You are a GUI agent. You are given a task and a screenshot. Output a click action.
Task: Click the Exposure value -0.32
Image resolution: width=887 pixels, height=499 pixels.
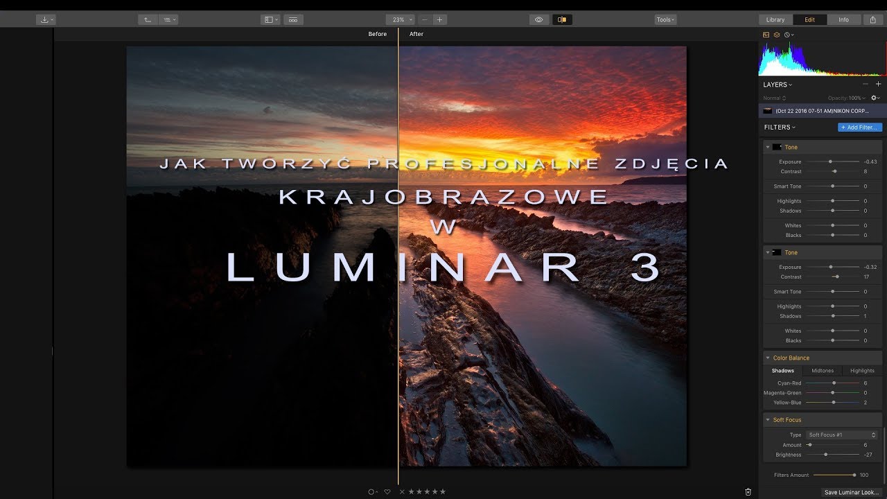(870, 267)
